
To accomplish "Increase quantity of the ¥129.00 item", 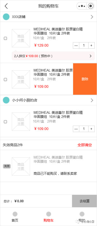I will tap(91, 46).
